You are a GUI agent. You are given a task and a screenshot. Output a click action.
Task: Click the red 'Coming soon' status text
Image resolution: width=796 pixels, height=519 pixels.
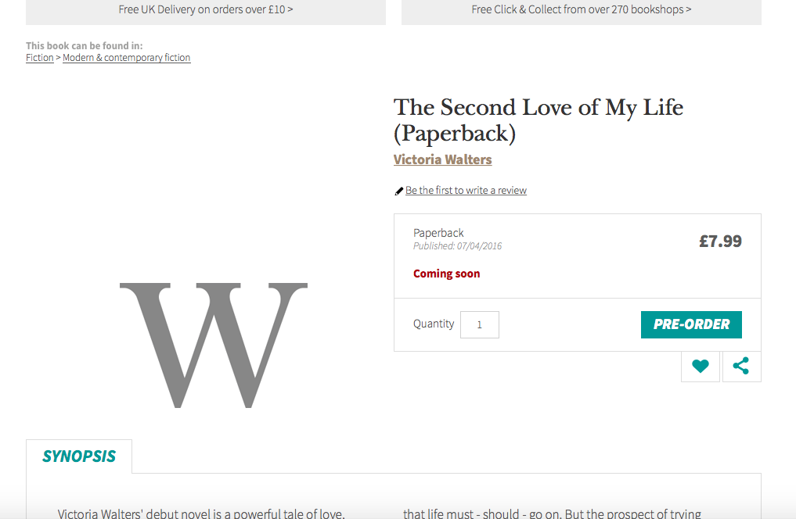point(447,274)
